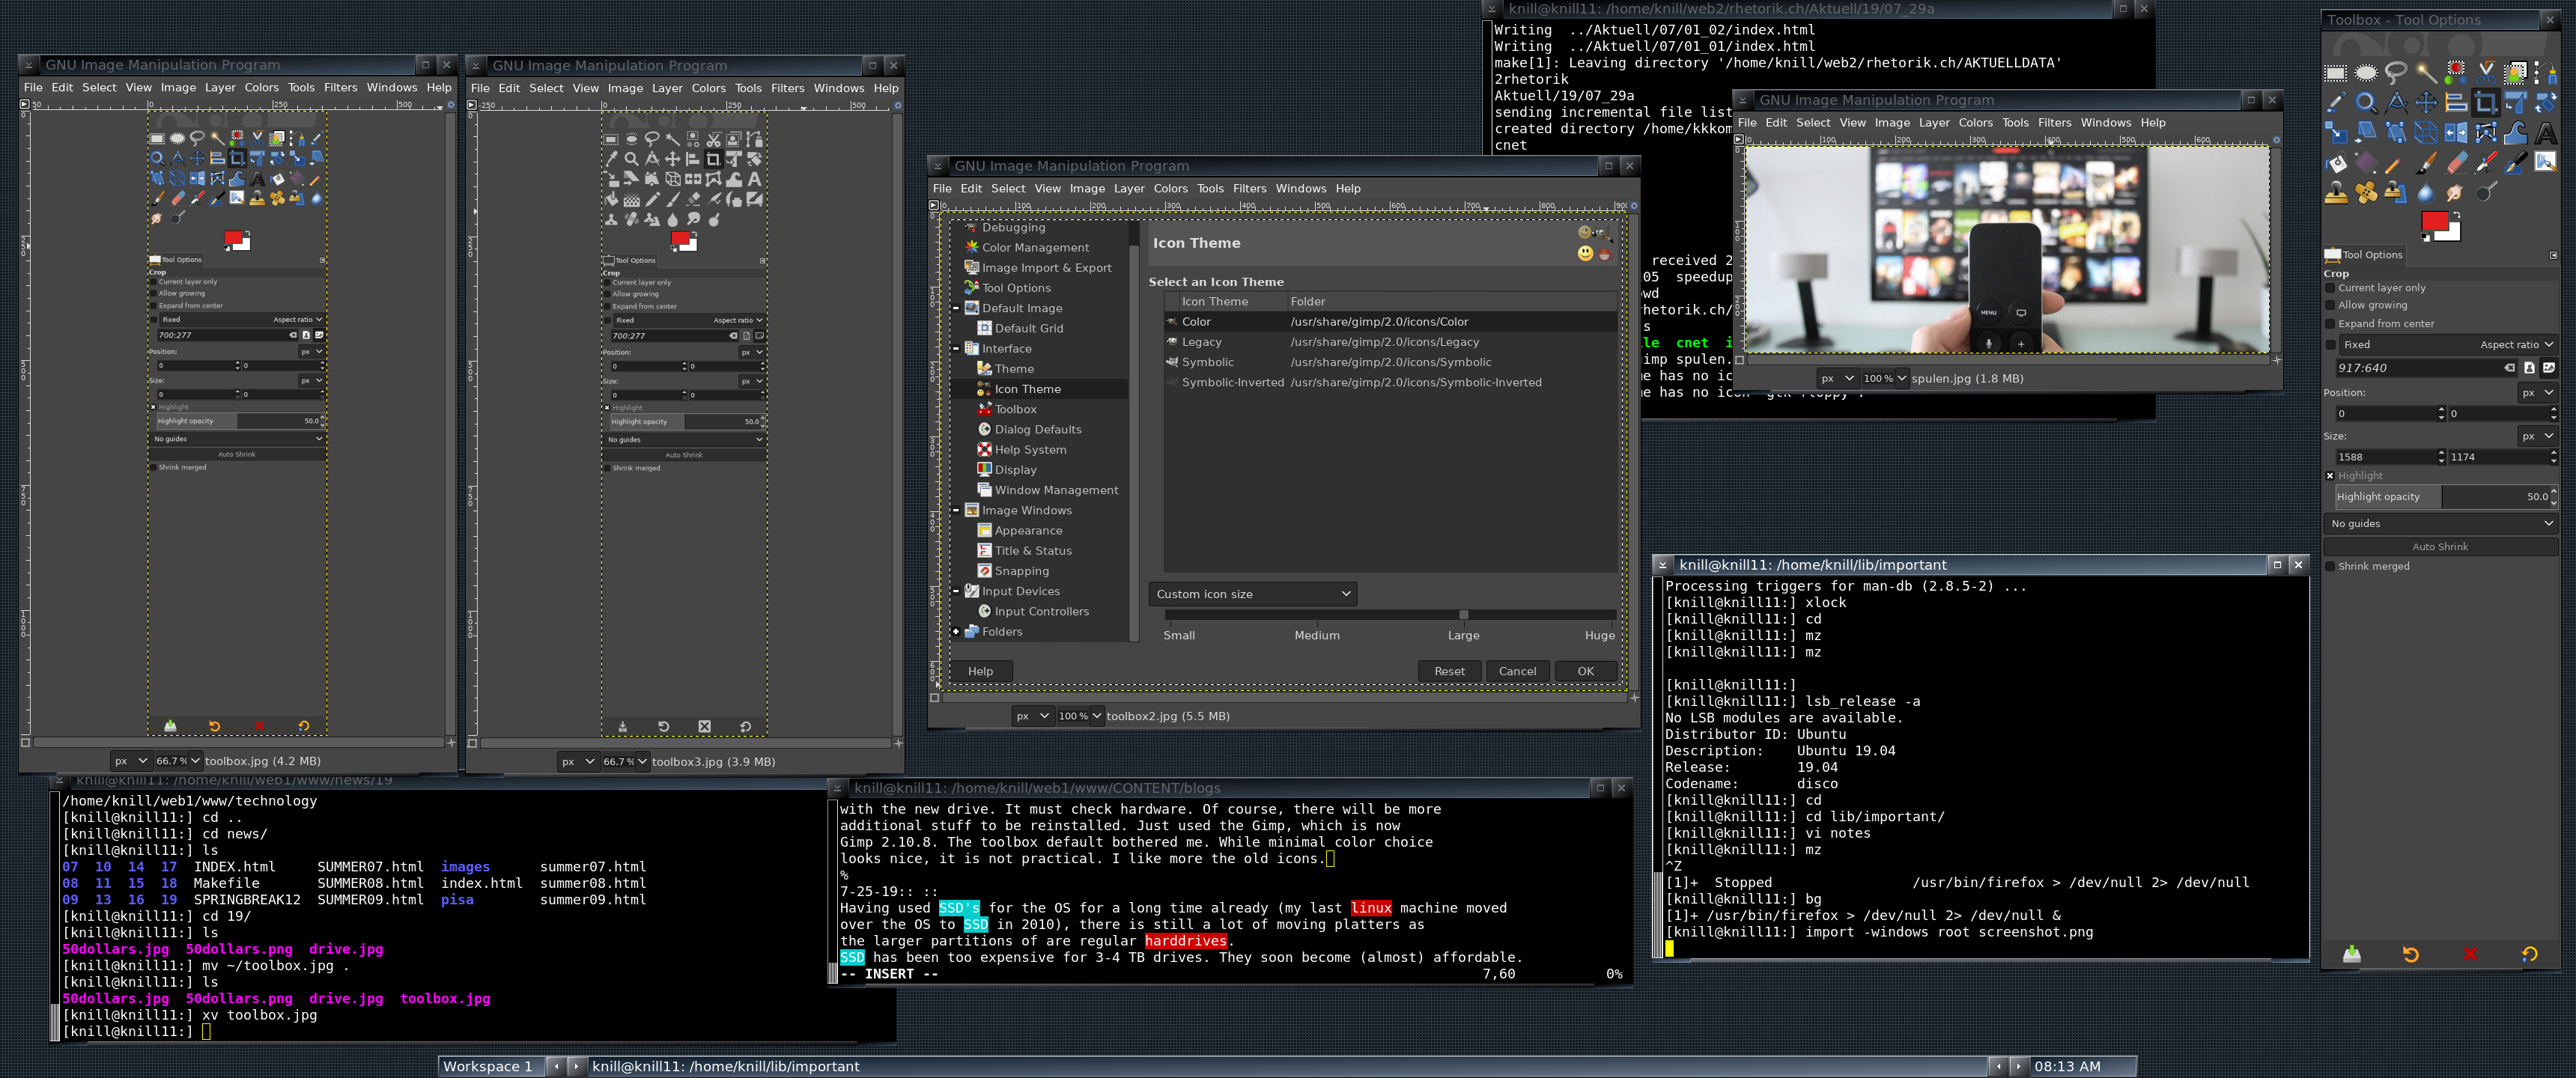Open the No guides dropdown in right panel

2440,524
